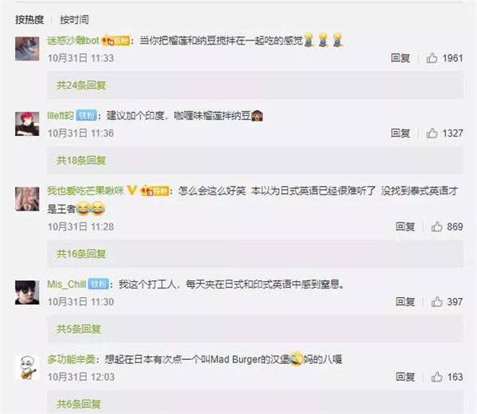Click the blue 铁粉 badge beside Mis_Chill
This screenshot has height=414, width=477.
pyautogui.click(x=99, y=284)
